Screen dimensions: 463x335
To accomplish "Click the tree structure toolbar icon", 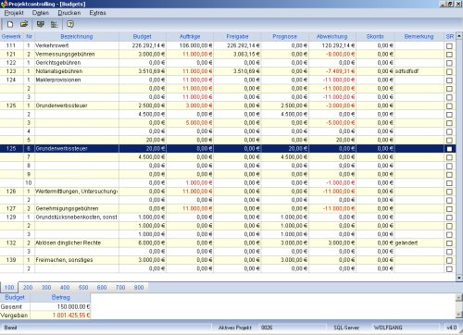I will pyautogui.click(x=54, y=24).
